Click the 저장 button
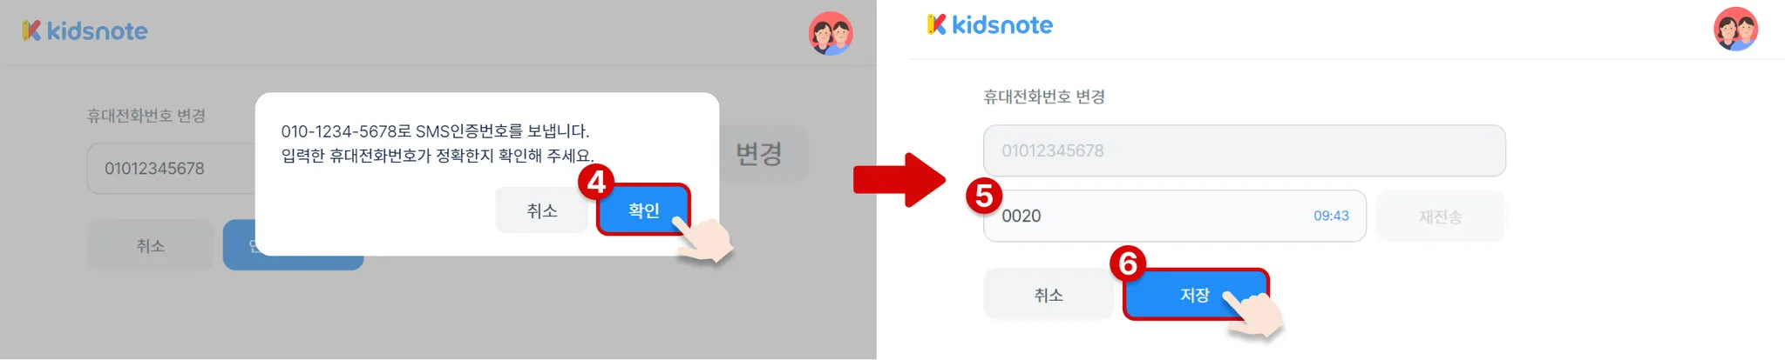 [1195, 295]
